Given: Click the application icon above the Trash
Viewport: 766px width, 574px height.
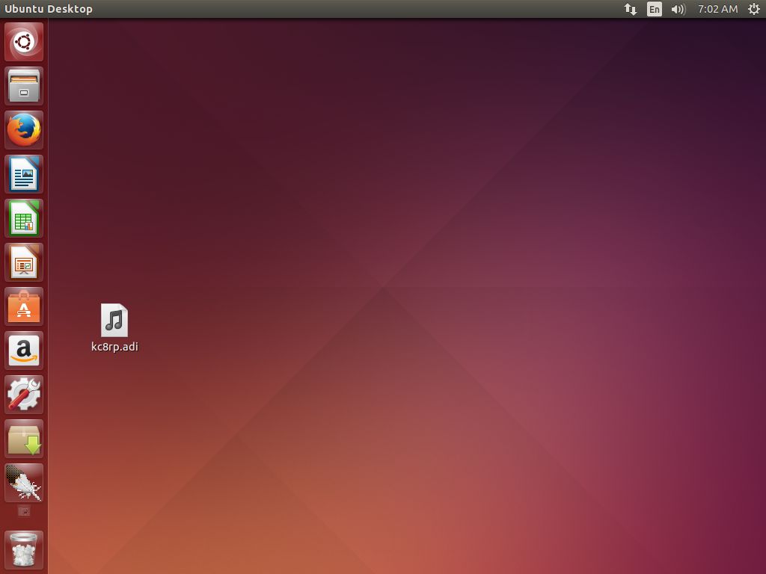Looking at the screenshot, I should click(24, 483).
